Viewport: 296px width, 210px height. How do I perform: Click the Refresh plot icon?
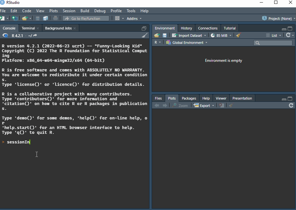pyautogui.click(x=291, y=105)
